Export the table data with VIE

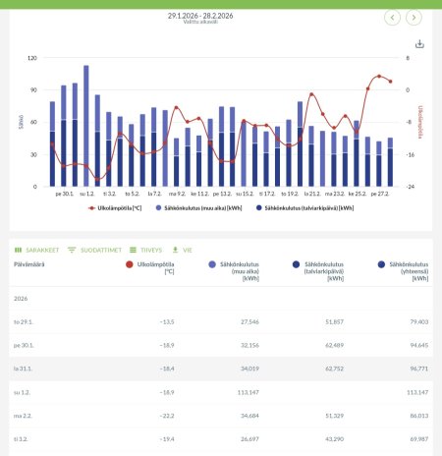pyautogui.click(x=182, y=251)
